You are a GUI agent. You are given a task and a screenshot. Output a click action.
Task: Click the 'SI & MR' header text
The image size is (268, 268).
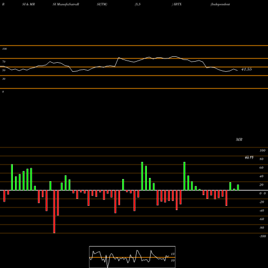(x=28, y=4)
